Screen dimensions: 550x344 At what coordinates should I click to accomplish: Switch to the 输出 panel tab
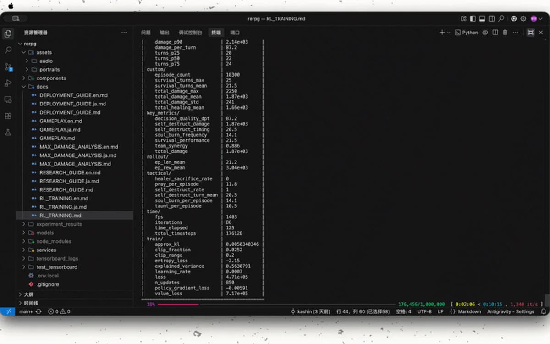[x=165, y=33]
